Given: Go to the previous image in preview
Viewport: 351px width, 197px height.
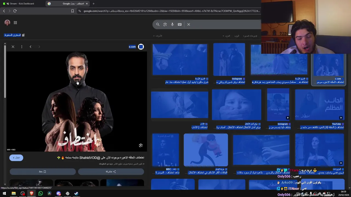Looking at the screenshot, I should click(x=30, y=47).
